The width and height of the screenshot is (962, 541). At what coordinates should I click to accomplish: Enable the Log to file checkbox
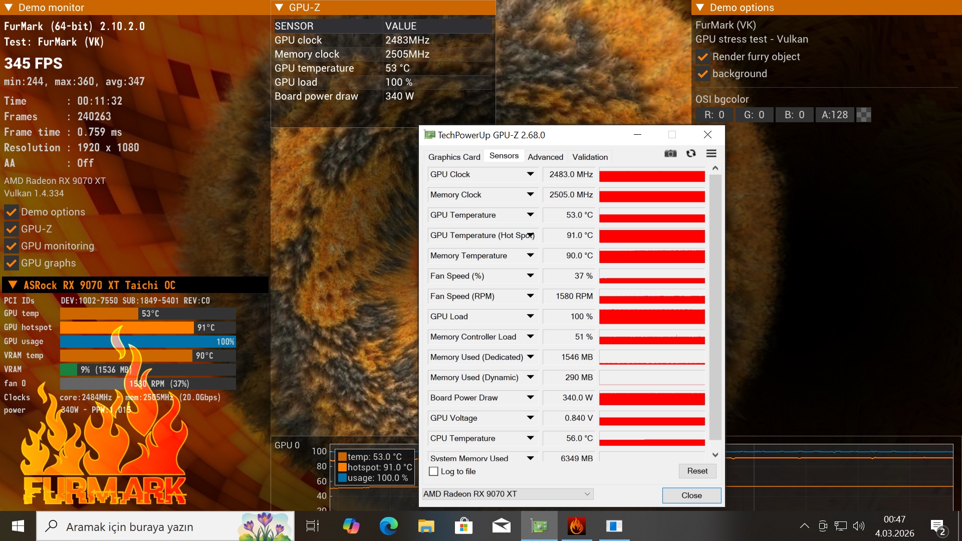(x=434, y=471)
